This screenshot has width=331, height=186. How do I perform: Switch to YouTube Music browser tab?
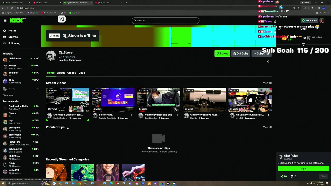pyautogui.click(x=47, y=3)
